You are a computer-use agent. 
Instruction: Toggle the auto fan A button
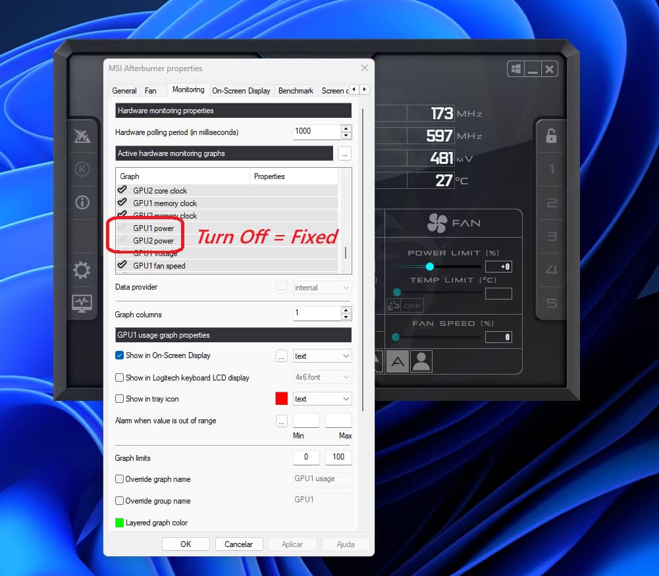pos(398,361)
